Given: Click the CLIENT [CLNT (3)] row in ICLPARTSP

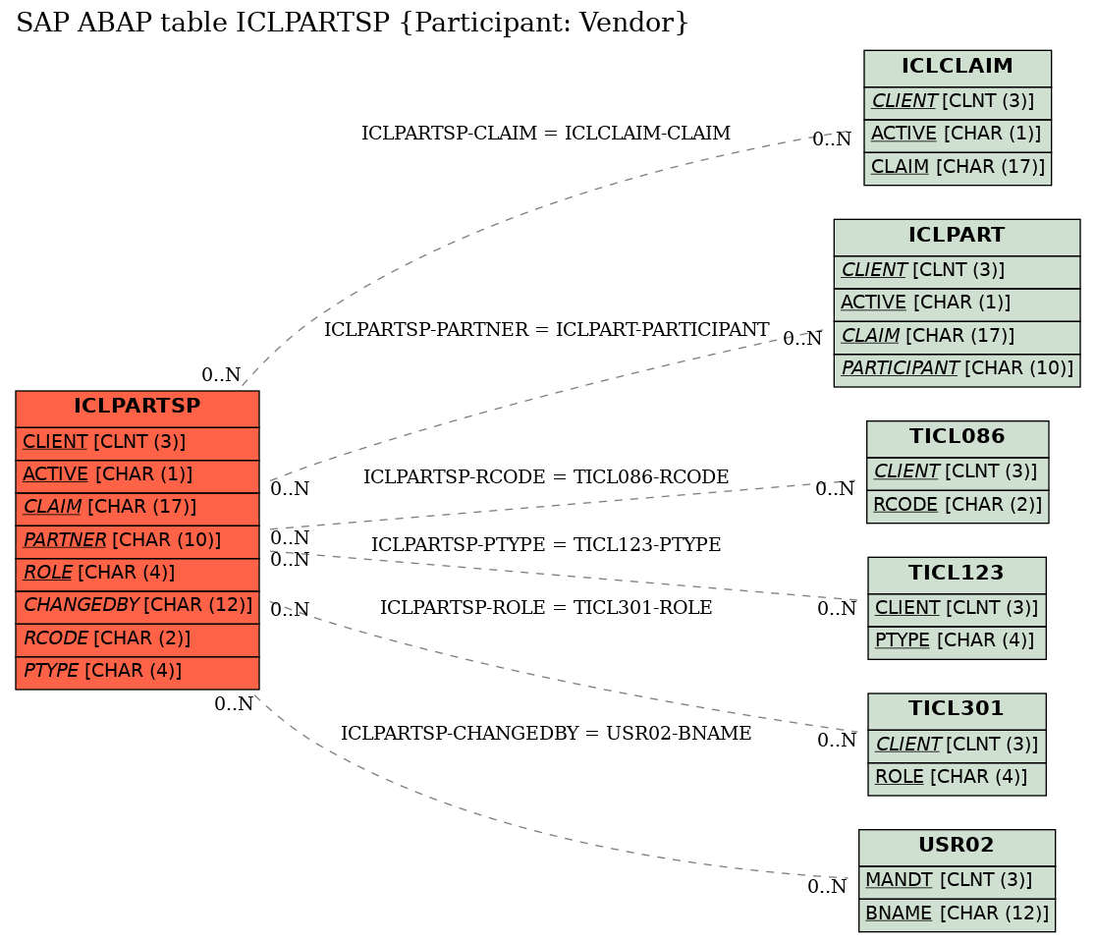Looking at the screenshot, I should click(x=137, y=443).
